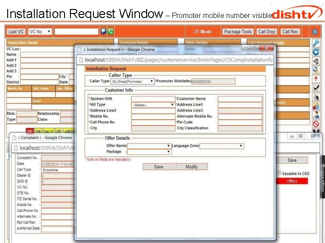Image resolution: width=325 pixels, height=243 pixels.
Task: Click the Call Drop button
Action: click(267, 31)
